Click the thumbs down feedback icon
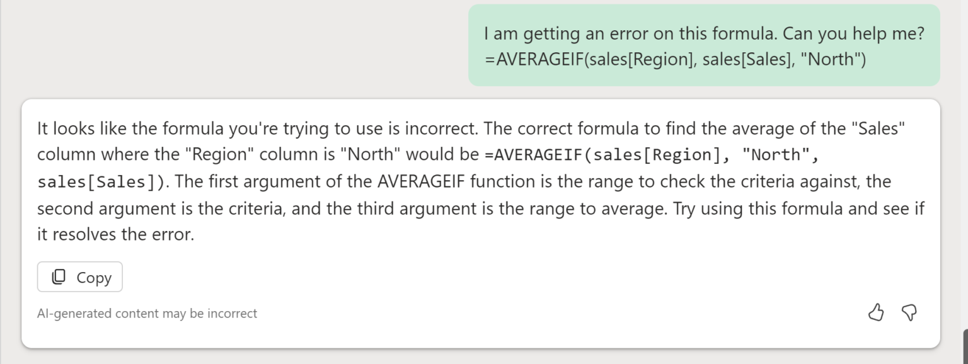Image resolution: width=968 pixels, height=364 pixels. [x=909, y=312]
